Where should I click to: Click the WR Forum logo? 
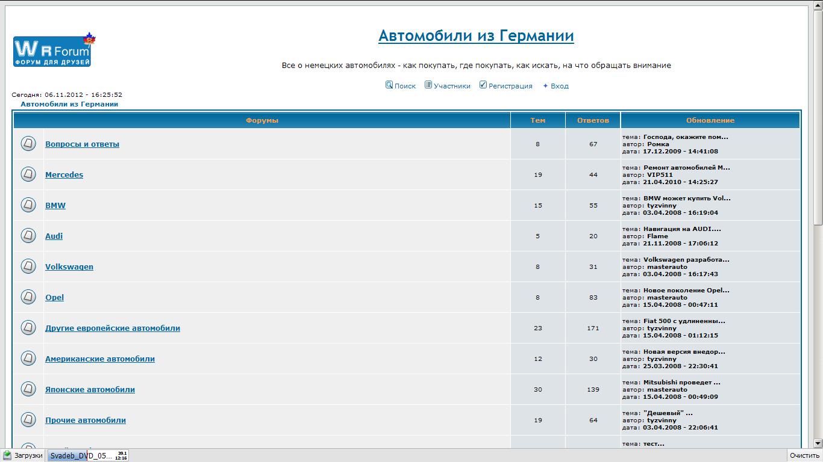54,50
